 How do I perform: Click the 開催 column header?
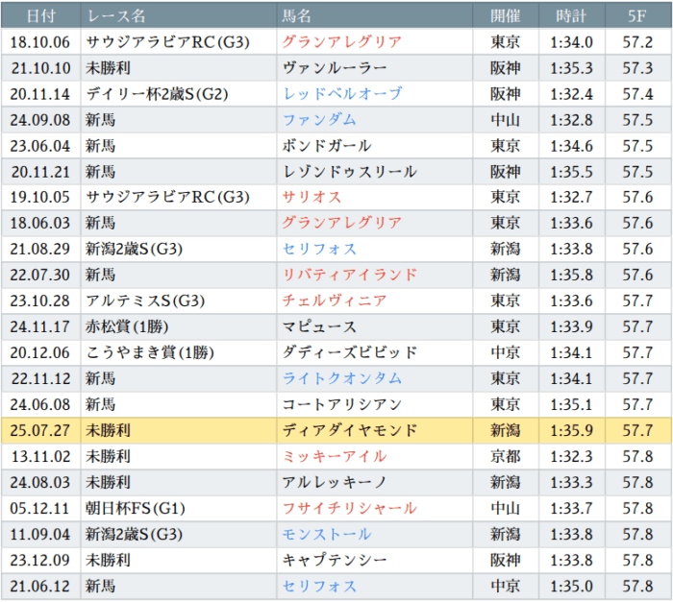pyautogui.click(x=506, y=16)
